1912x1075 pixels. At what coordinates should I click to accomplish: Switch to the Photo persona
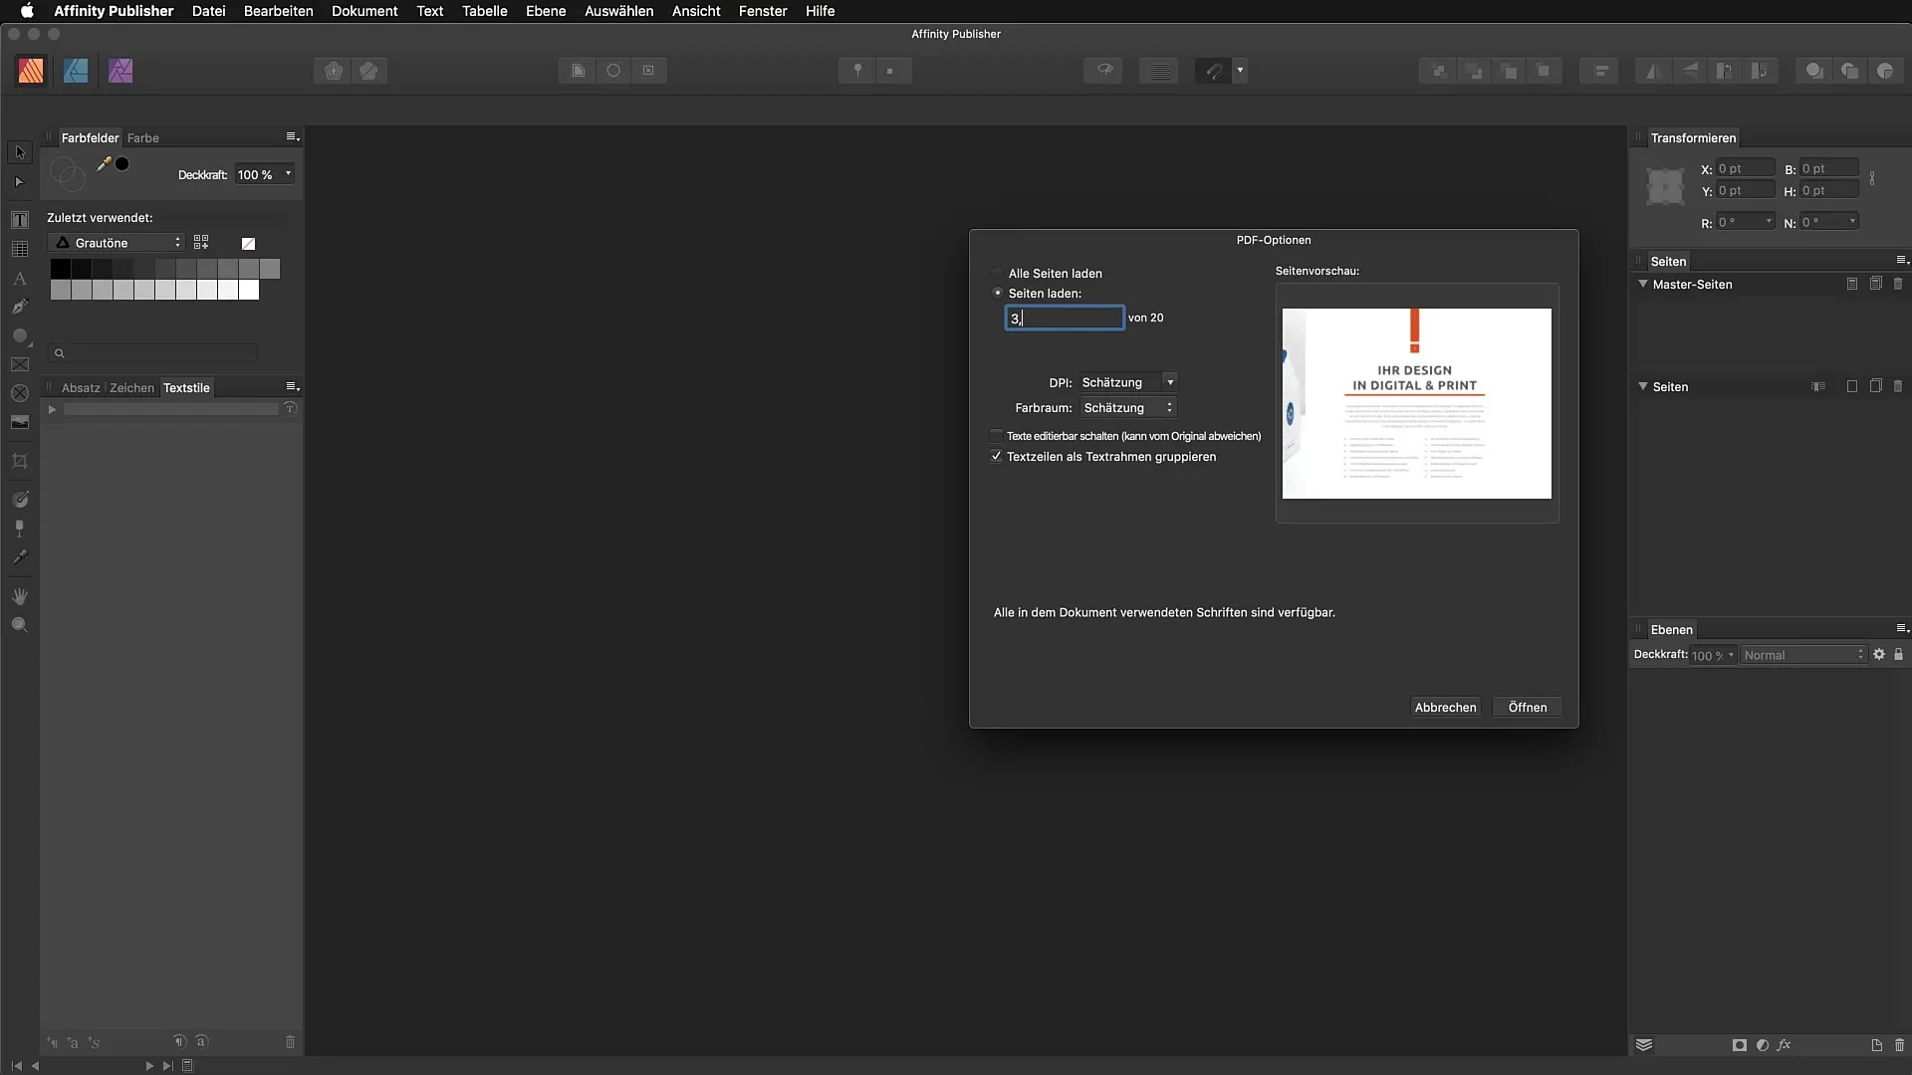tap(120, 71)
